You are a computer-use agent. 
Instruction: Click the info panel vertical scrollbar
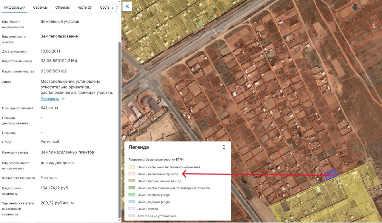tap(120, 130)
